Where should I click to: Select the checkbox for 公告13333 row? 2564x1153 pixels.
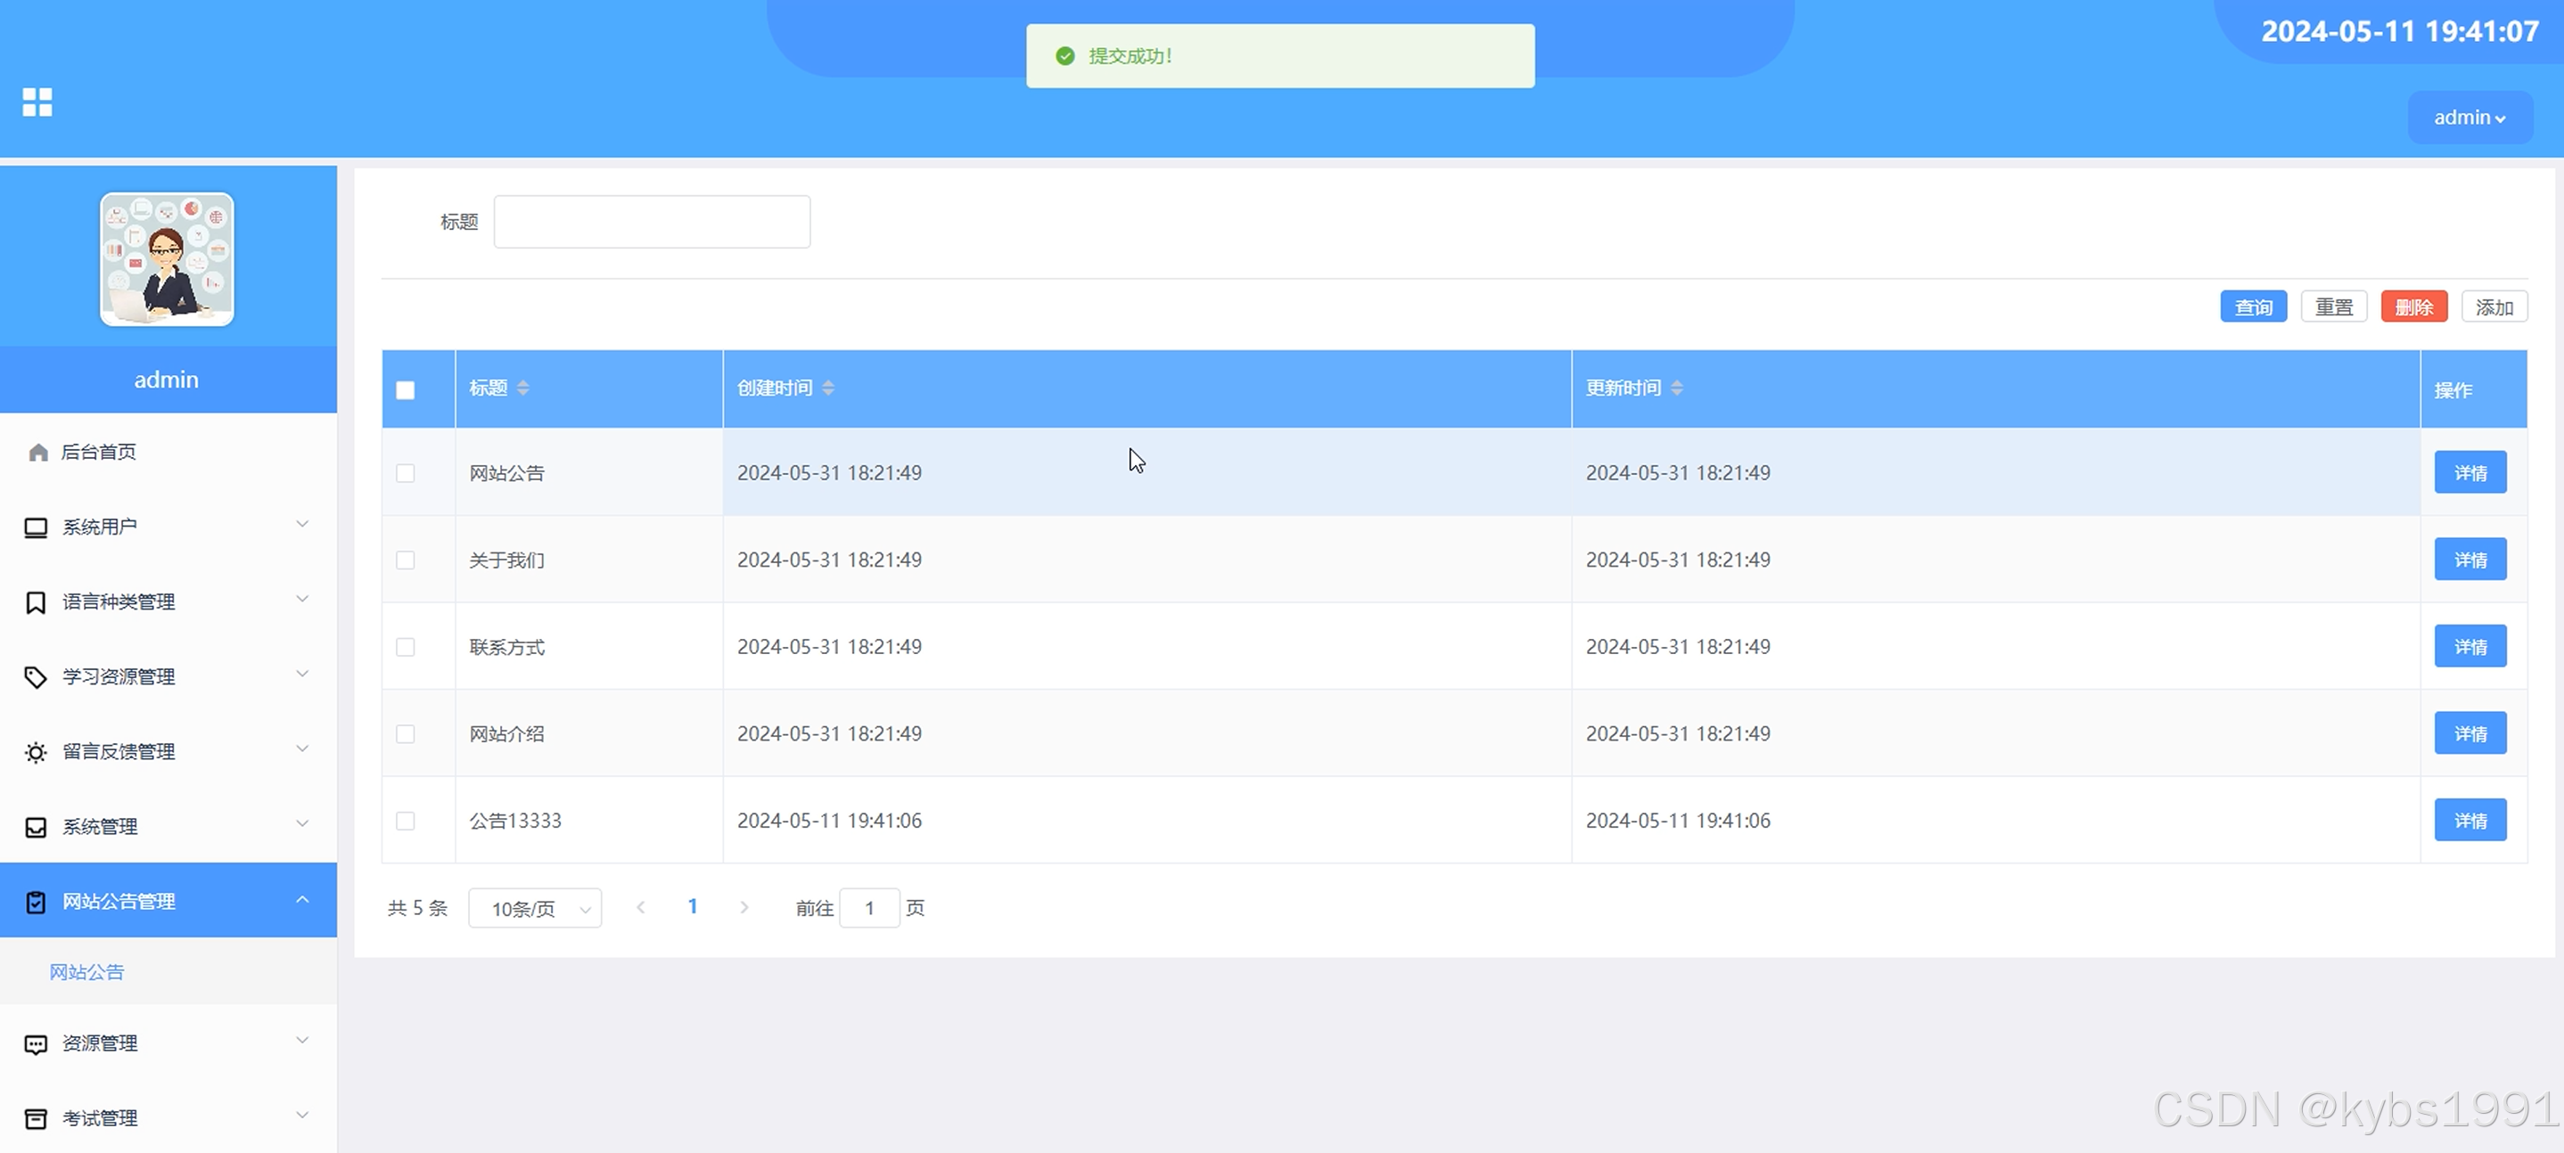pos(405,821)
